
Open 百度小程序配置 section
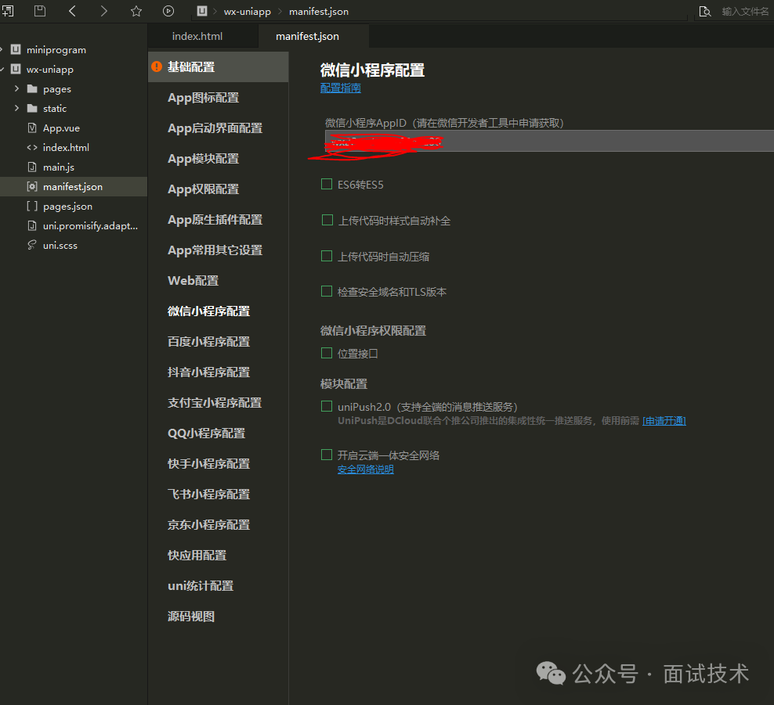click(x=209, y=342)
